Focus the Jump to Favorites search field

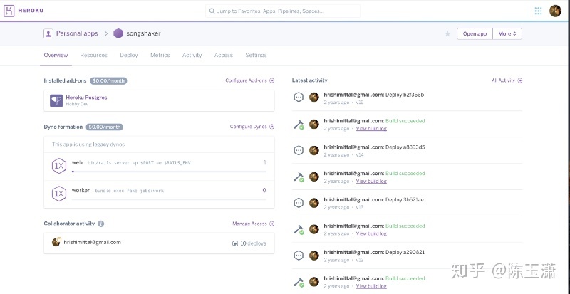(283, 11)
